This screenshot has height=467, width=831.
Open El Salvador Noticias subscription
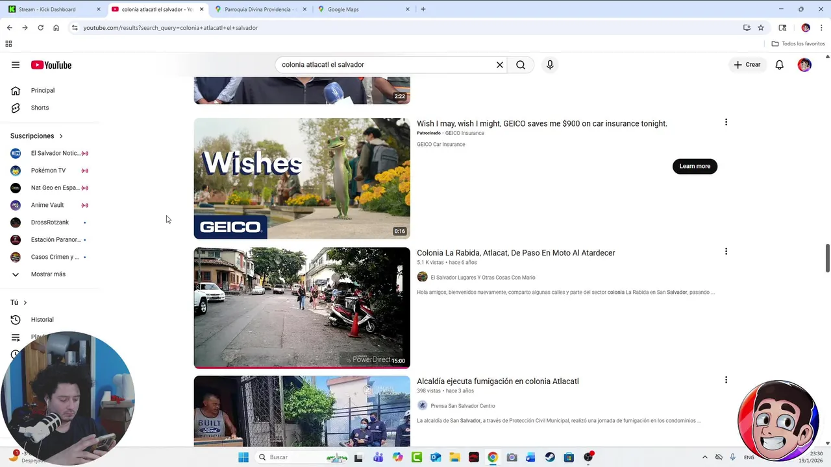pos(51,153)
